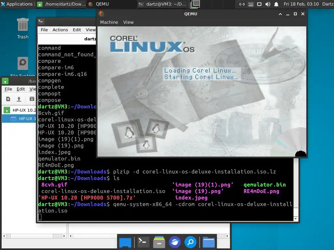Click the left arrow of the file list scrollbar
The height and width of the screenshot is (250, 334).
[71, 236]
